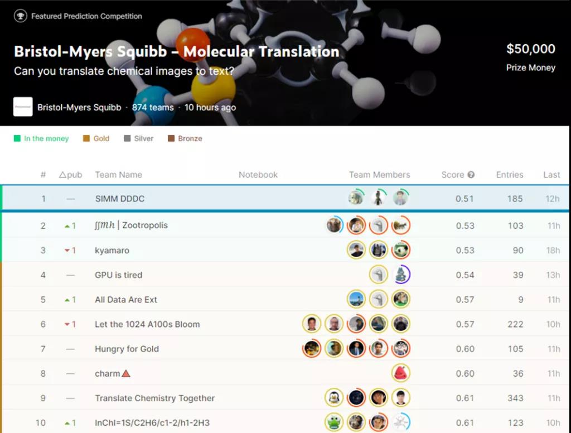Image resolution: width=571 pixels, height=433 pixels.
Task: Click last avatar in Translate Chemistry Together row
Action: tap(400, 398)
